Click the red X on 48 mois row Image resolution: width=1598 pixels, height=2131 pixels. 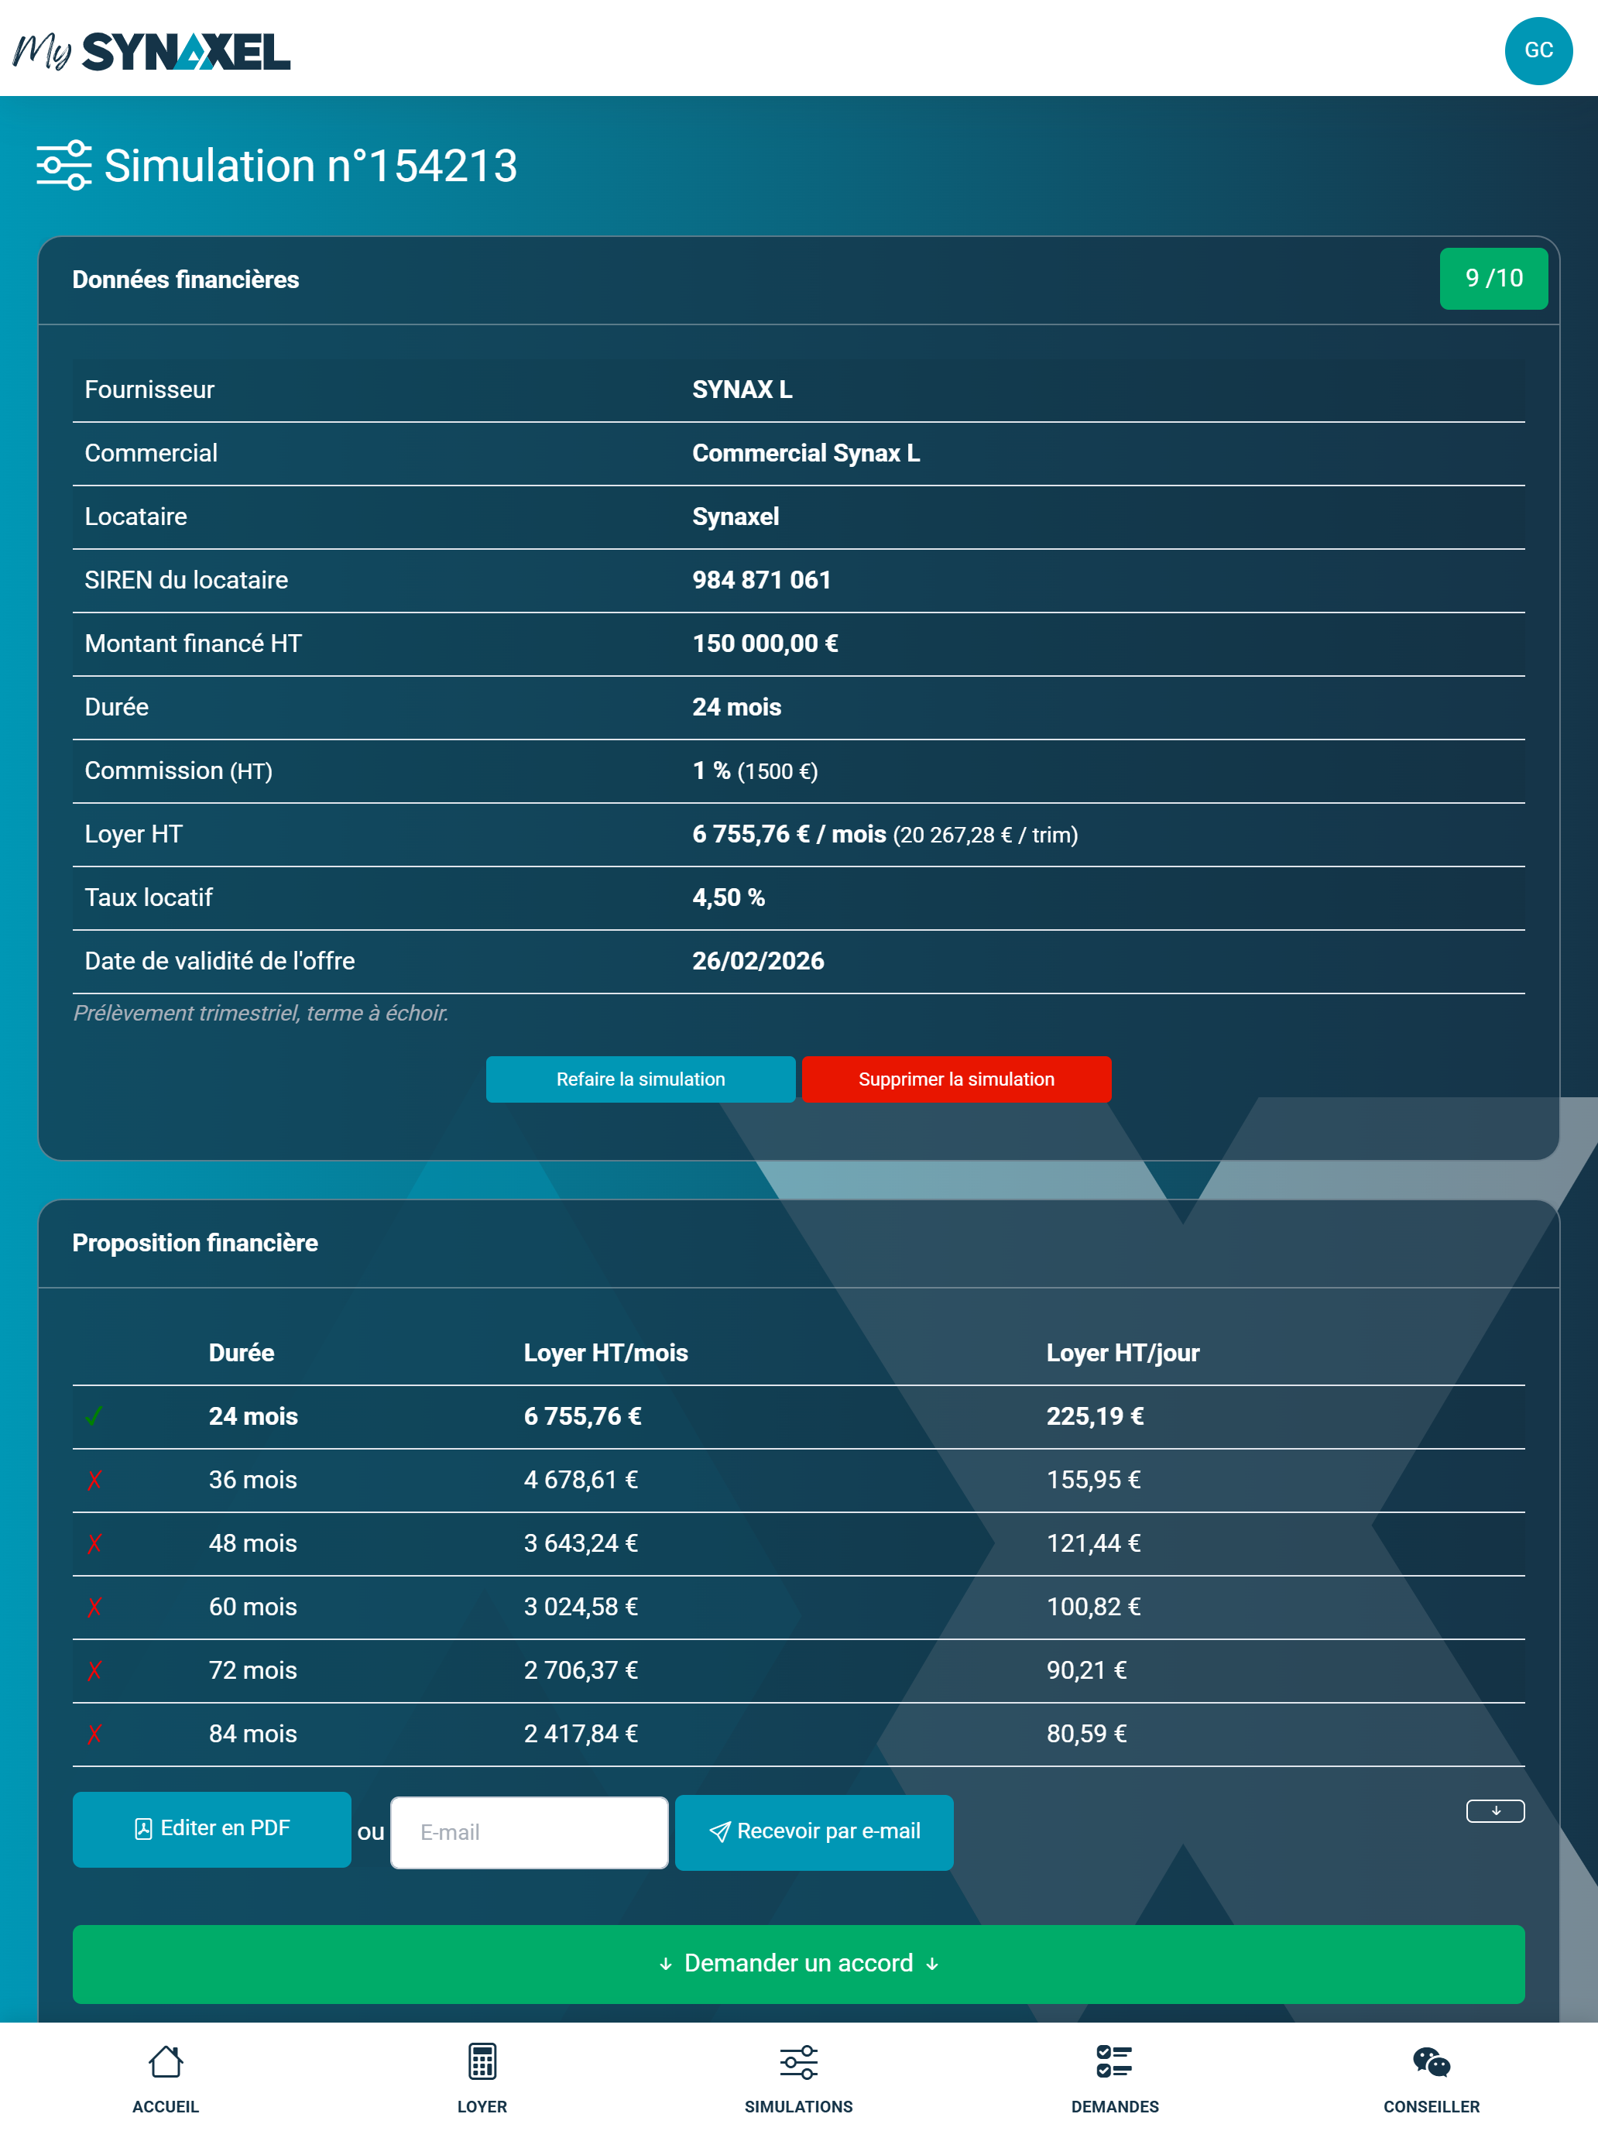click(x=94, y=1543)
